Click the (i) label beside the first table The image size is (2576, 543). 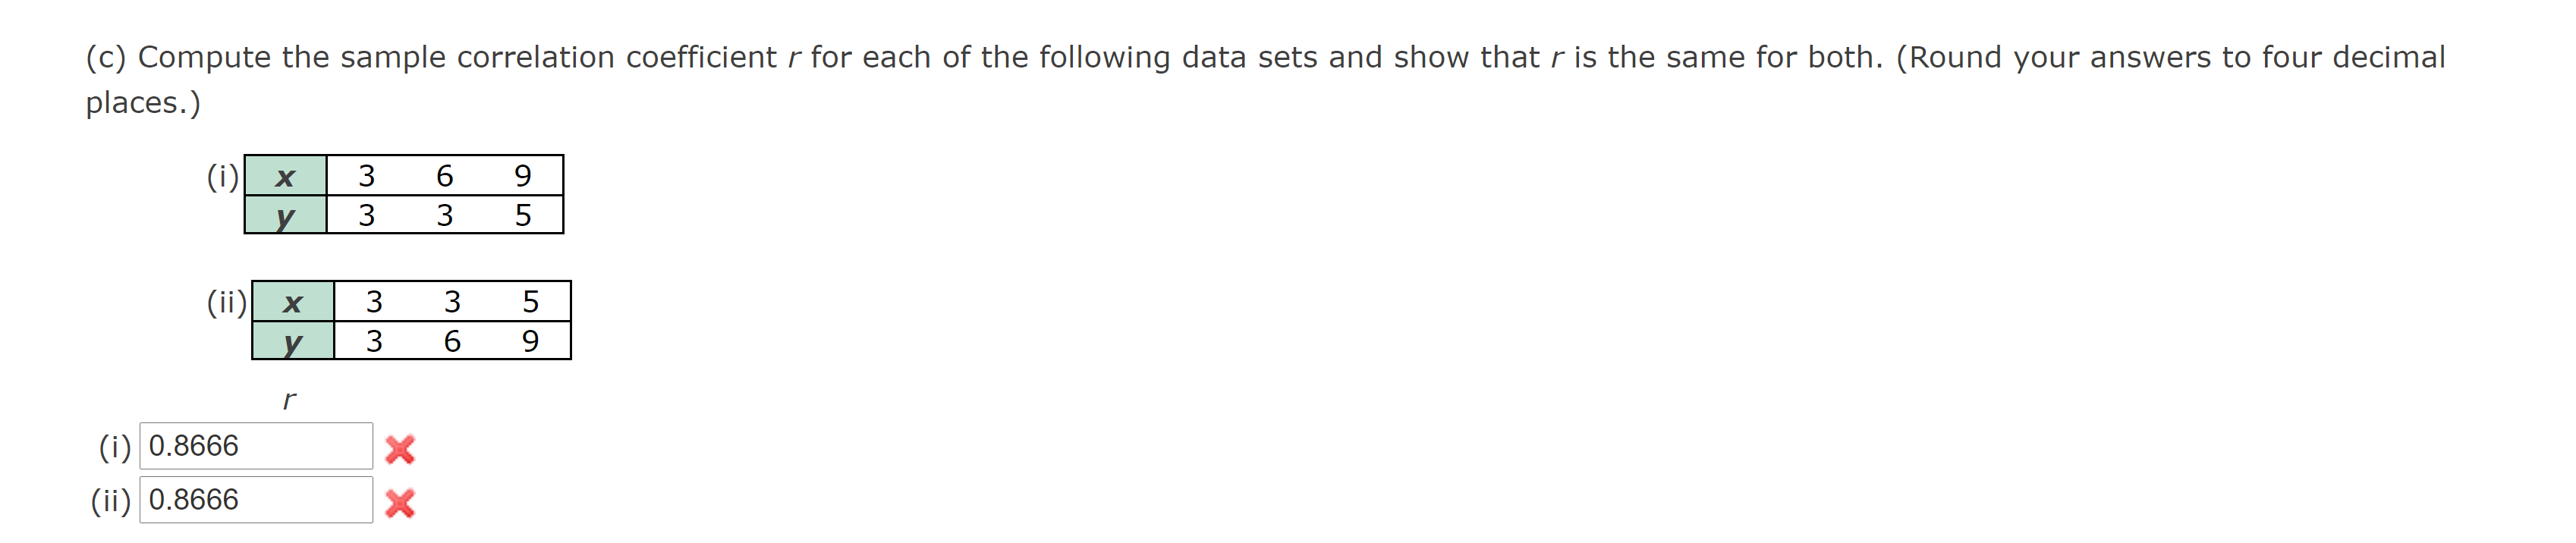pyautogui.click(x=222, y=177)
